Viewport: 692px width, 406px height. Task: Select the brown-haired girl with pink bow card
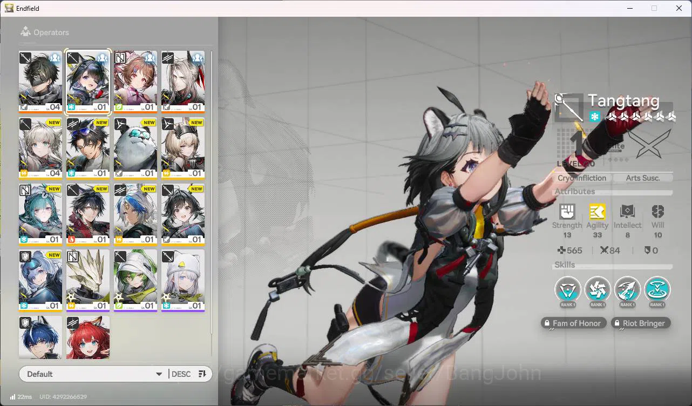point(135,82)
